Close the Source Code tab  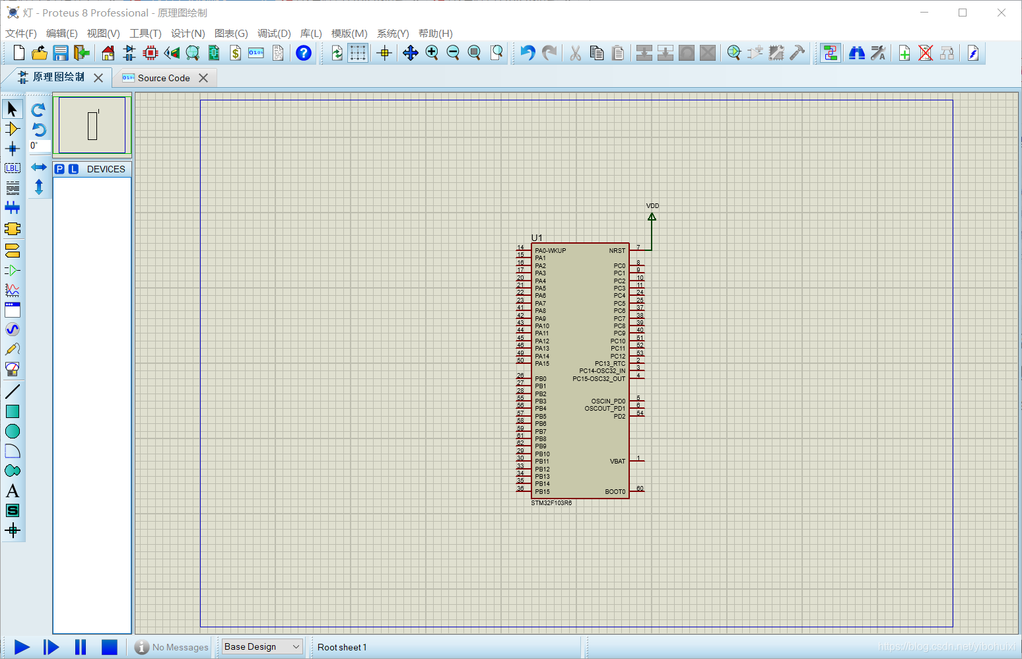coord(203,78)
